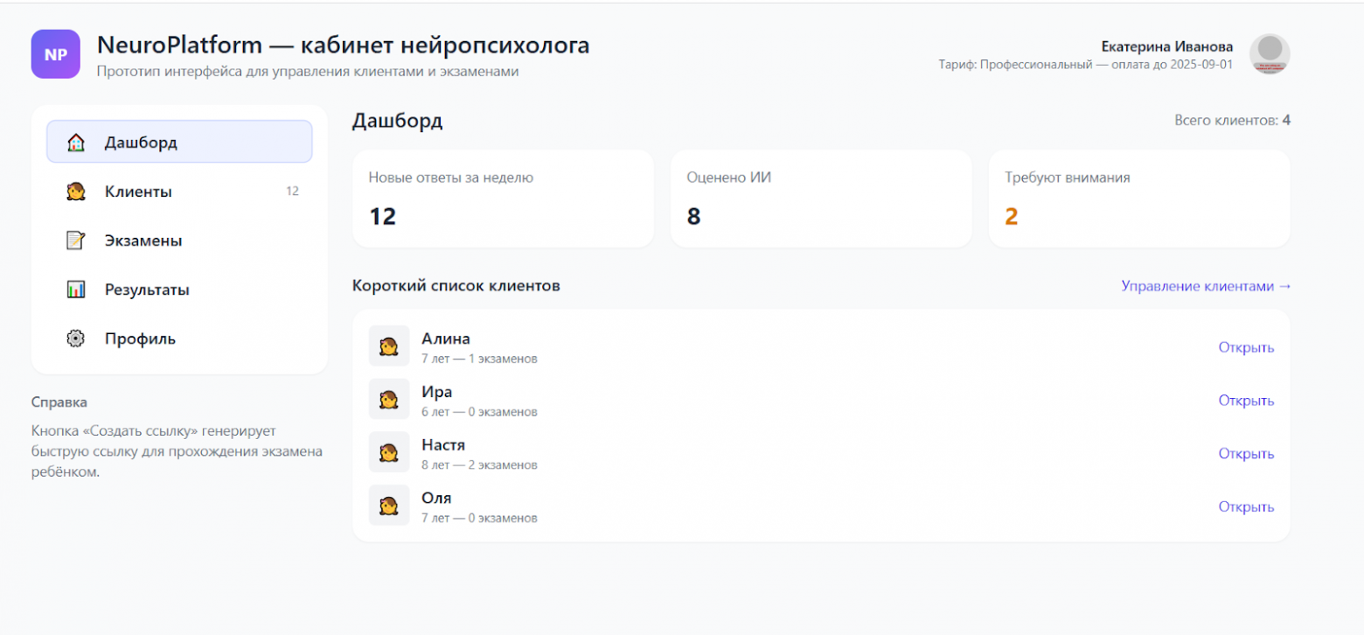Click the Профиль gear icon

tap(75, 338)
